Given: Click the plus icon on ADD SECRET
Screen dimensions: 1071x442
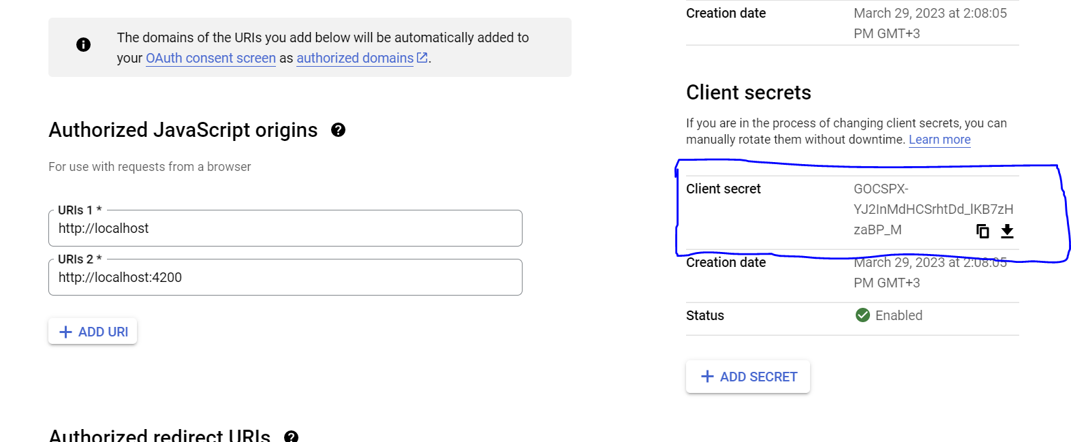Looking at the screenshot, I should click(x=707, y=377).
